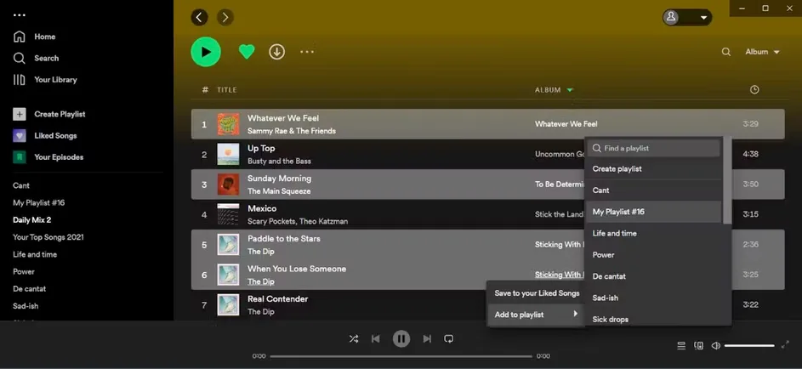Toggle shuffle in the player bar
This screenshot has height=369, width=802.
pyautogui.click(x=354, y=339)
